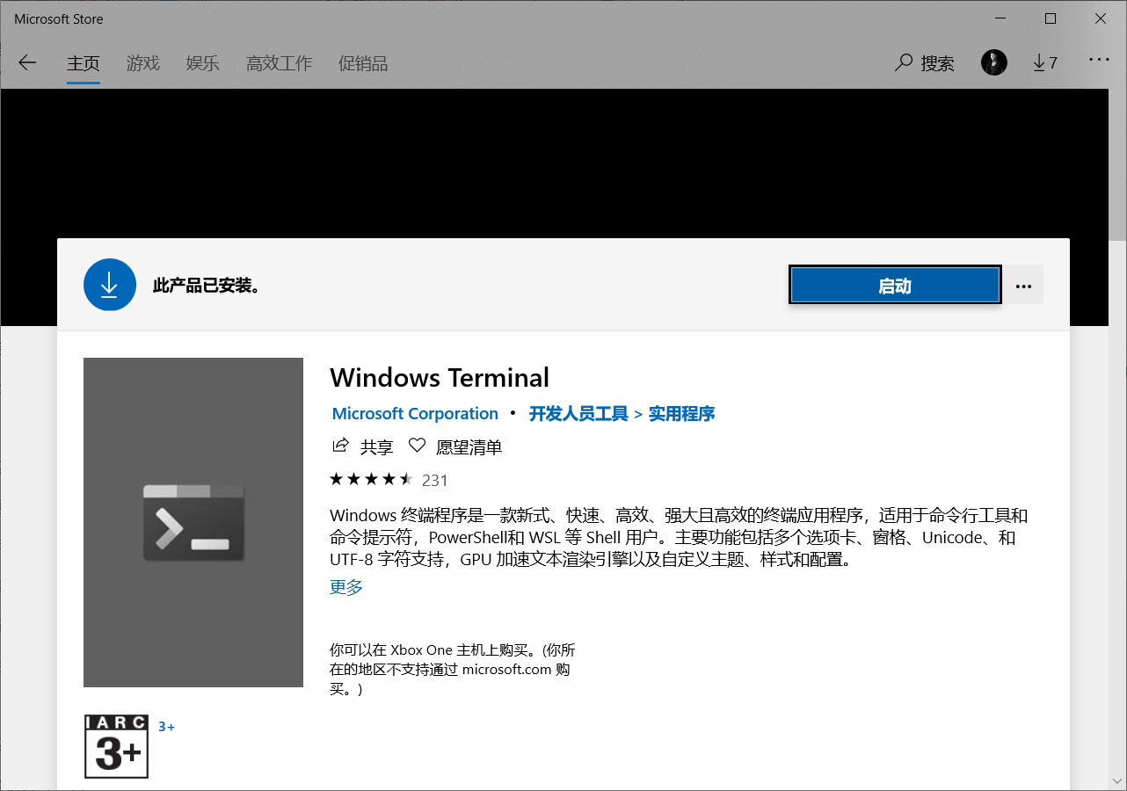Open more options beside 启动

1023,286
